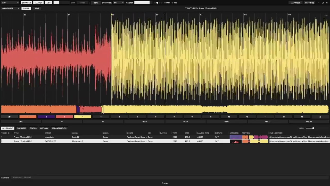Image resolution: width=330 pixels, height=186 pixels.
Task: Select empty cue pad 12
Action: [229, 117]
